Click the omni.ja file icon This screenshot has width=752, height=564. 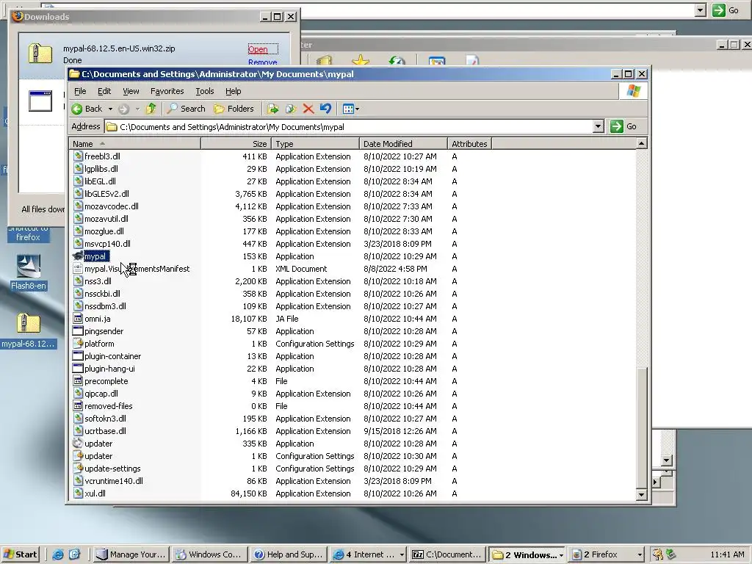click(78, 319)
